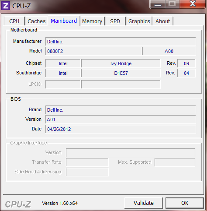
Task: Click the CPU-Z purple Z app icon
Action: click(x=6, y=6)
